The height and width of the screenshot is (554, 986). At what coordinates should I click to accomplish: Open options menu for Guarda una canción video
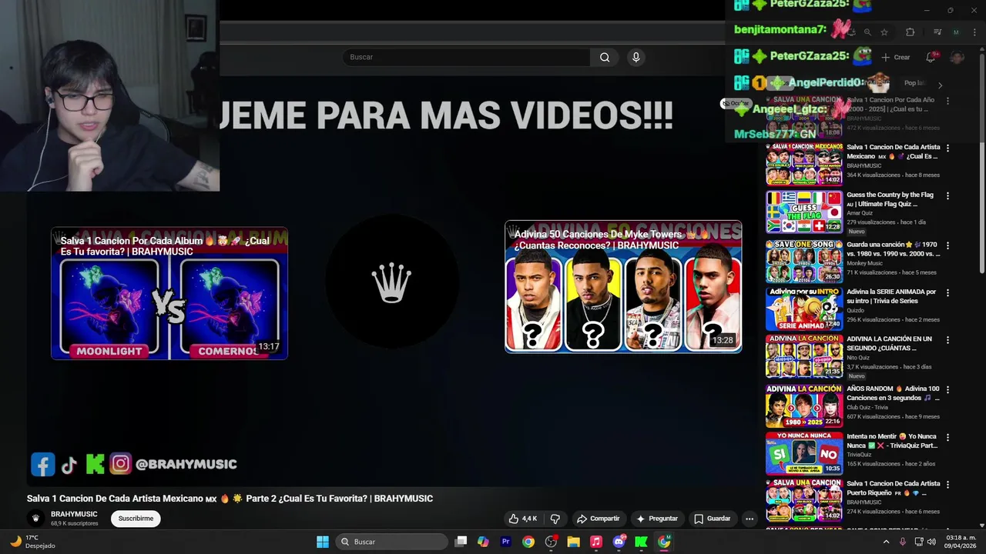pyautogui.click(x=947, y=245)
